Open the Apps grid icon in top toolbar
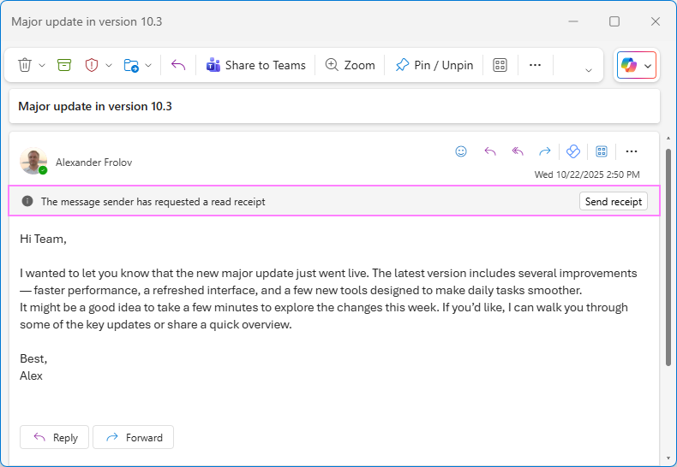The width and height of the screenshot is (677, 467). click(x=500, y=65)
